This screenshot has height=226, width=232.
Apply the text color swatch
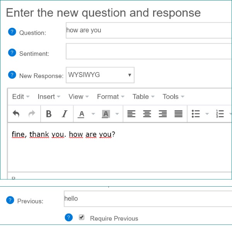coord(82,114)
